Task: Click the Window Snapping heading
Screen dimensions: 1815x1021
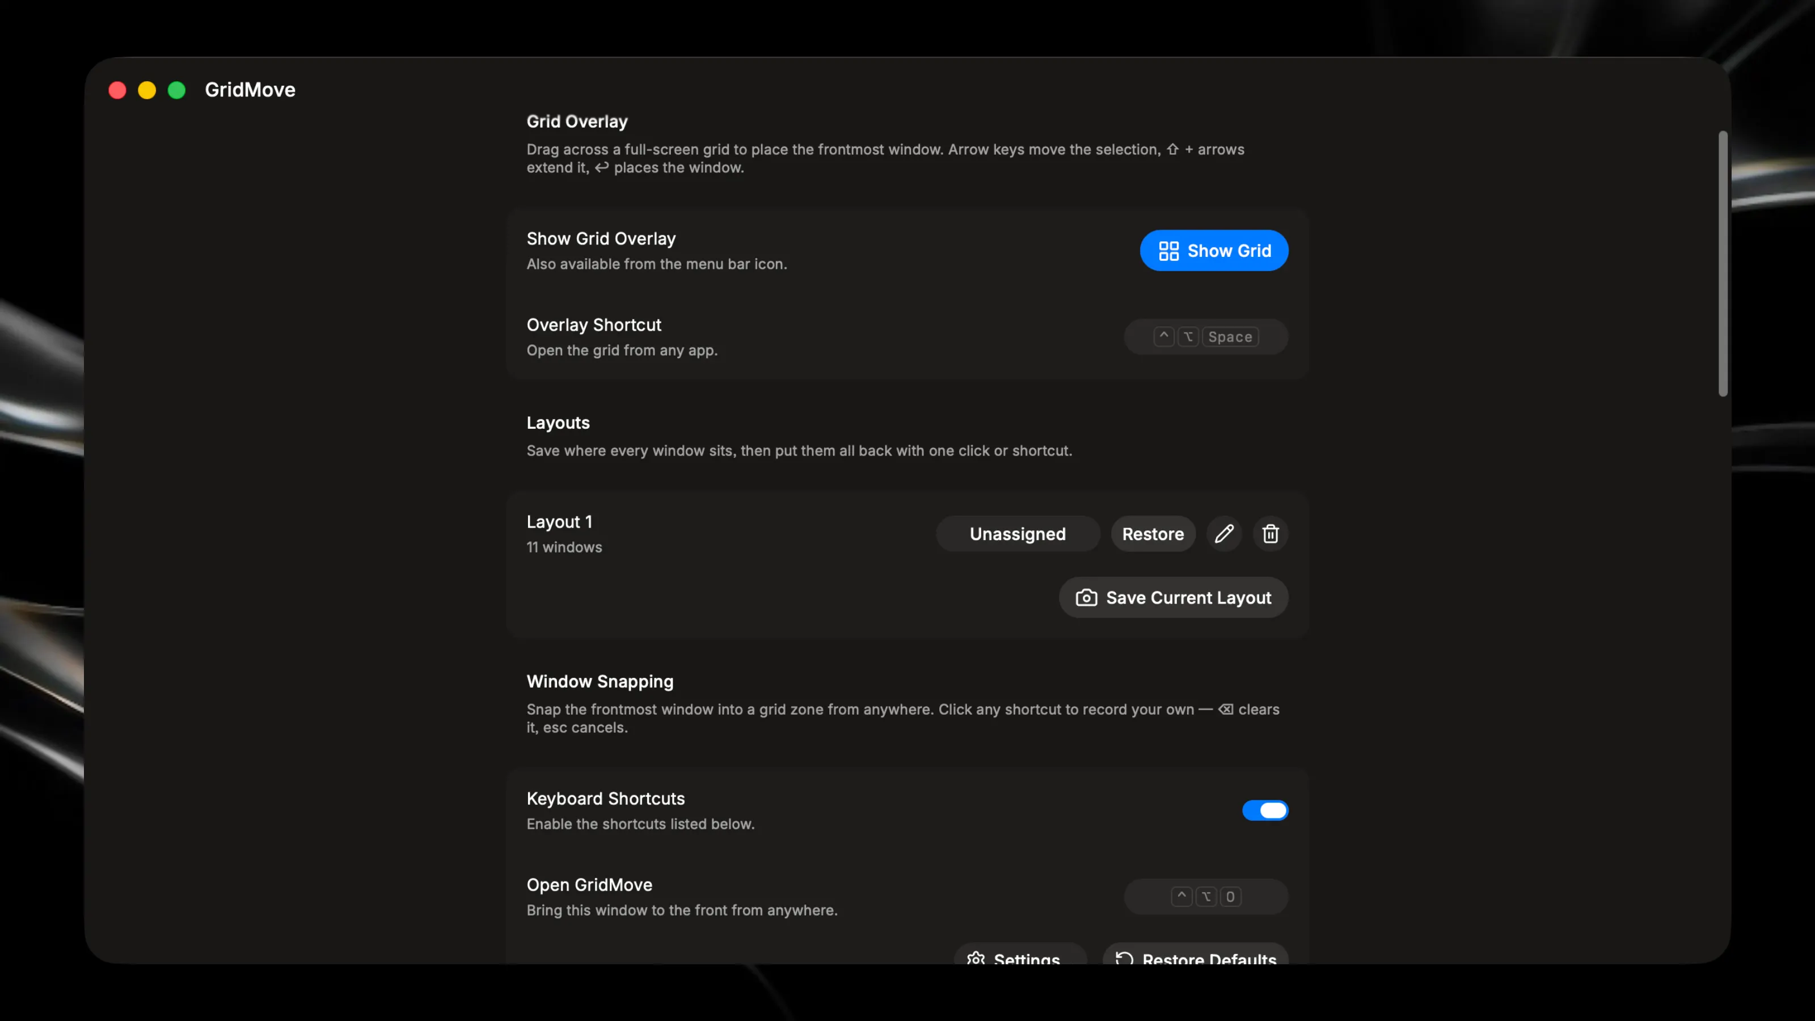Action: pyautogui.click(x=600, y=681)
